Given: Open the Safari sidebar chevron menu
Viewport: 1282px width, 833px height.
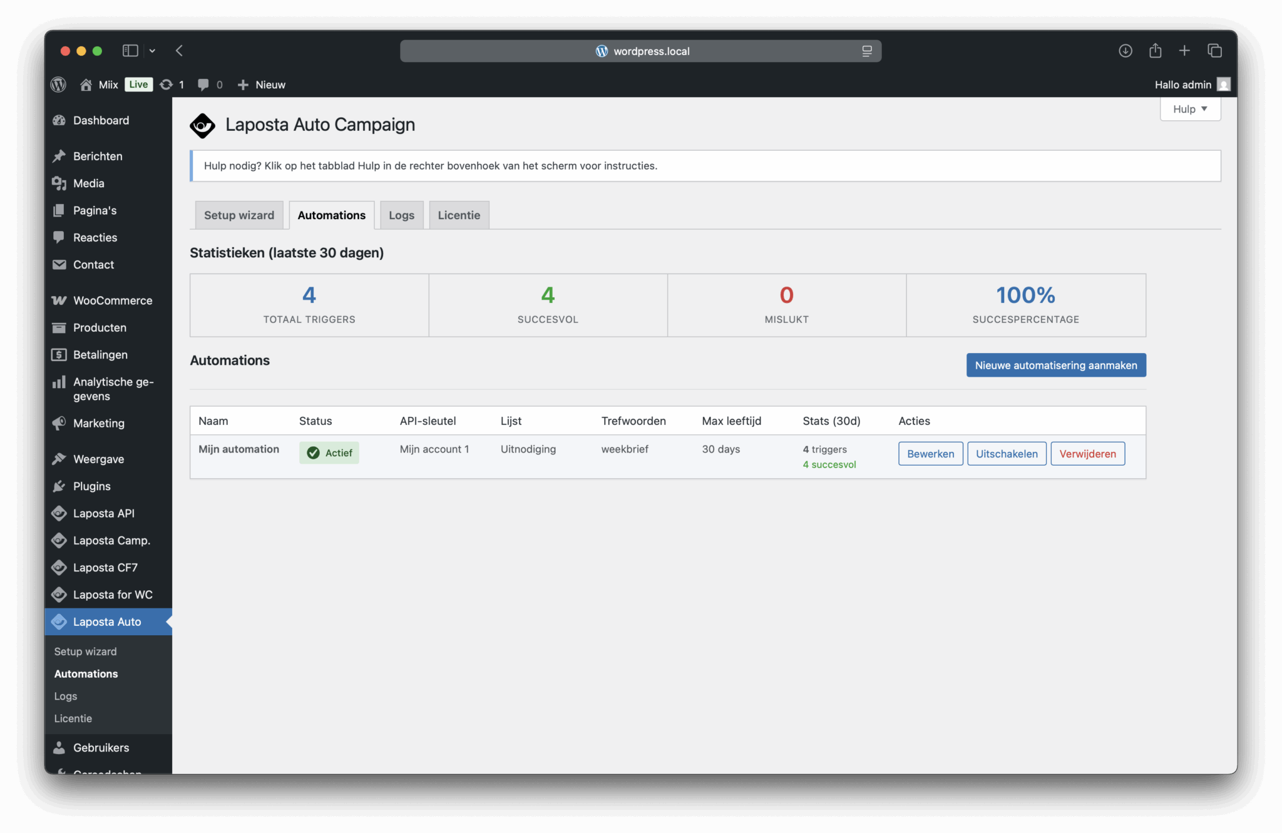Looking at the screenshot, I should point(152,51).
